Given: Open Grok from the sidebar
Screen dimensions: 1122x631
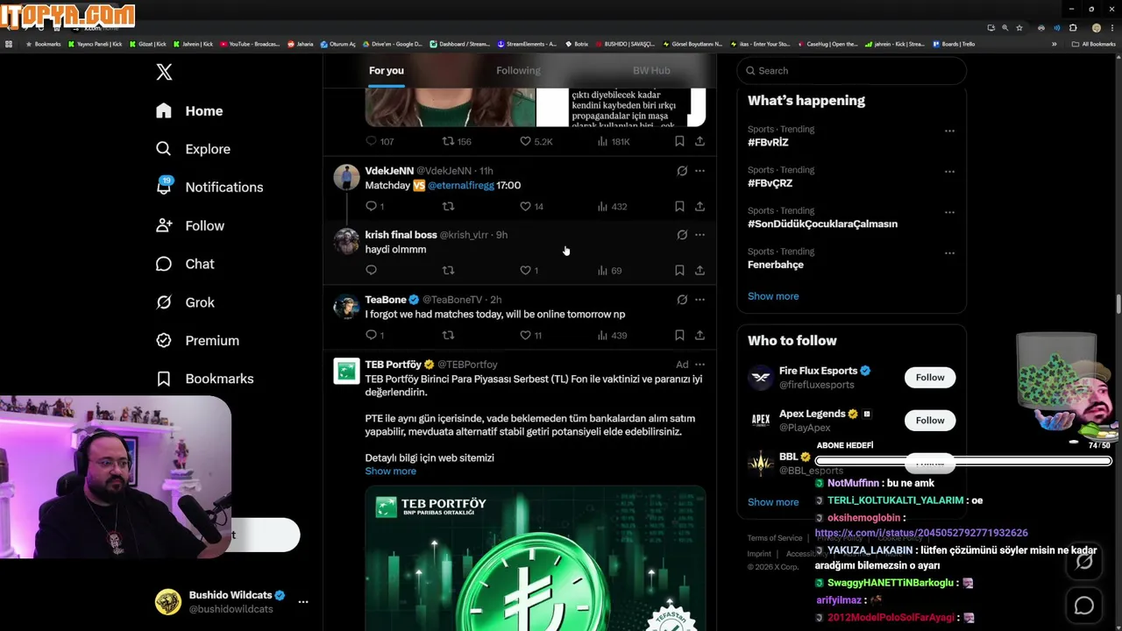Looking at the screenshot, I should [x=185, y=302].
